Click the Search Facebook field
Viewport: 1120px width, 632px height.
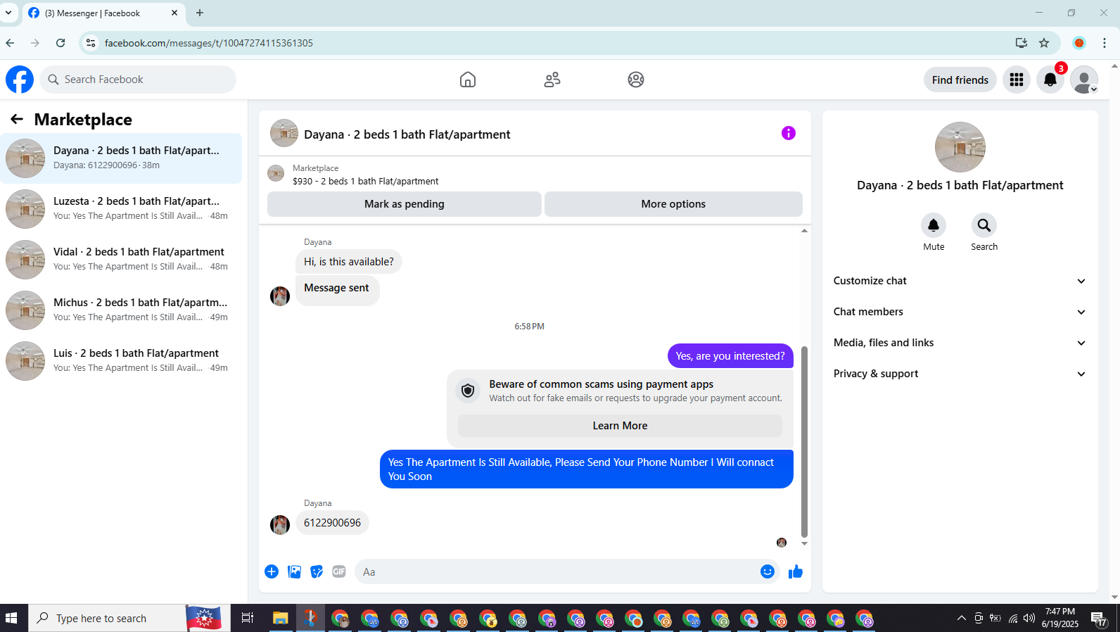pyautogui.click(x=138, y=80)
